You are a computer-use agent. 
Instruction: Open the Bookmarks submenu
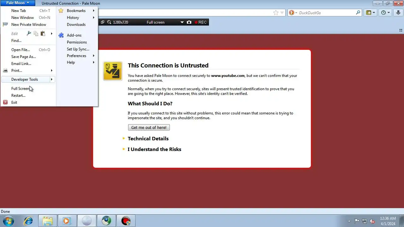tap(77, 11)
